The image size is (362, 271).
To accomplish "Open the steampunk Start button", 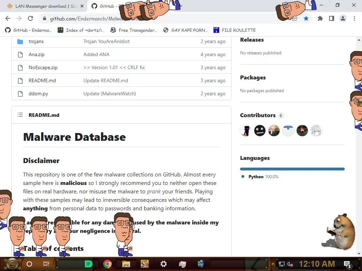I will click(12, 264).
